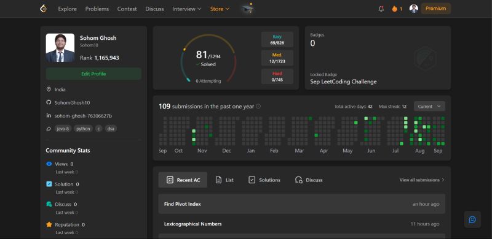Click the Total active days: 42 text
492x239 pixels.
click(353, 107)
